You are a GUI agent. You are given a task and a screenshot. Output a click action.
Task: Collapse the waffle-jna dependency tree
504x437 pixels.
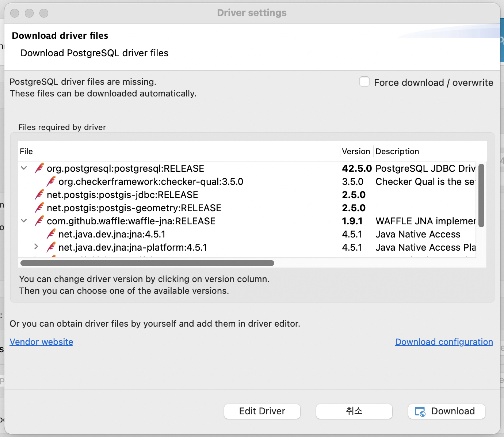tap(24, 221)
